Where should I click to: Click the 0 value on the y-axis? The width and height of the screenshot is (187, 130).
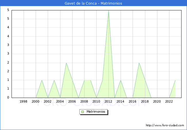pos(8,98)
